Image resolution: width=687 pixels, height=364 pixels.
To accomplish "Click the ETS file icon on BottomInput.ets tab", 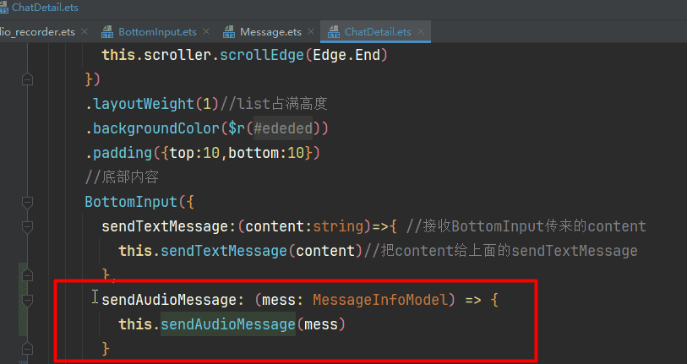I will click(107, 32).
